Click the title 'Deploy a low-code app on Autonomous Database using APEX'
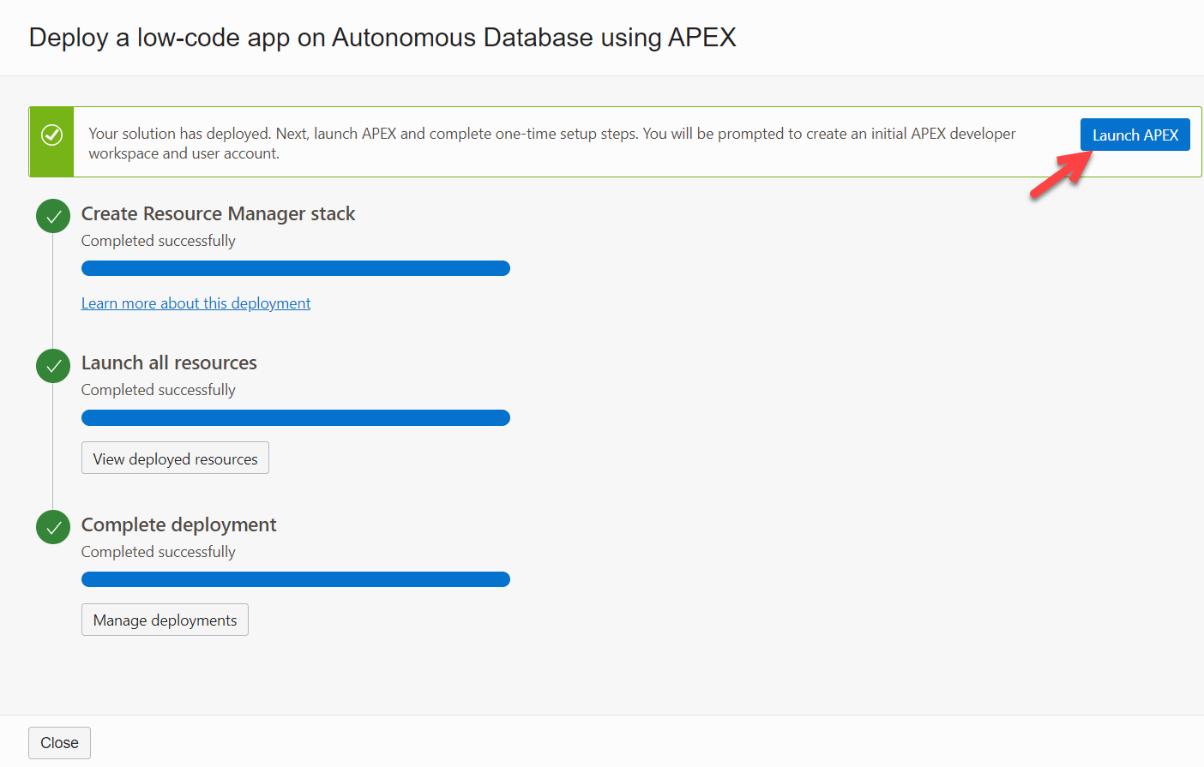Screen dimensions: 1204x767 click(382, 38)
